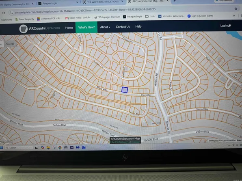The image size is (242, 181).
Task: Open the What's New? menu item
Action: (x=86, y=28)
